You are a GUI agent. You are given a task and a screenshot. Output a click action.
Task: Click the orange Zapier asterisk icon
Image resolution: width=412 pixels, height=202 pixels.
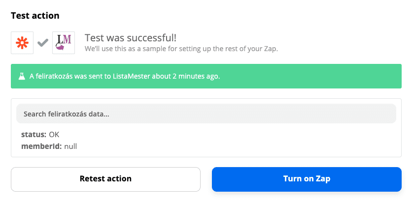pyautogui.click(x=22, y=43)
